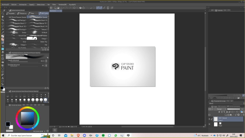Delete the selected layer with trash icon
245x138 pixels.
point(243,115)
